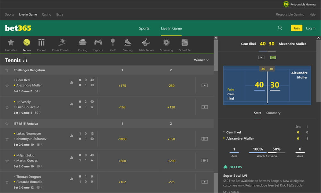Favorite the Vesely vs Couacaud match
The image size is (321, 193).
(7, 107)
